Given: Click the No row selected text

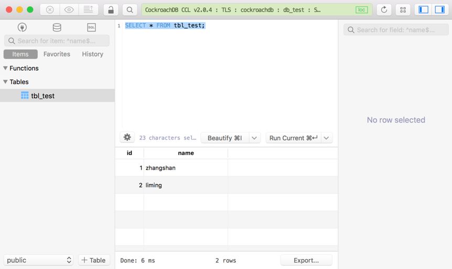Looking at the screenshot, I should click(x=396, y=120).
